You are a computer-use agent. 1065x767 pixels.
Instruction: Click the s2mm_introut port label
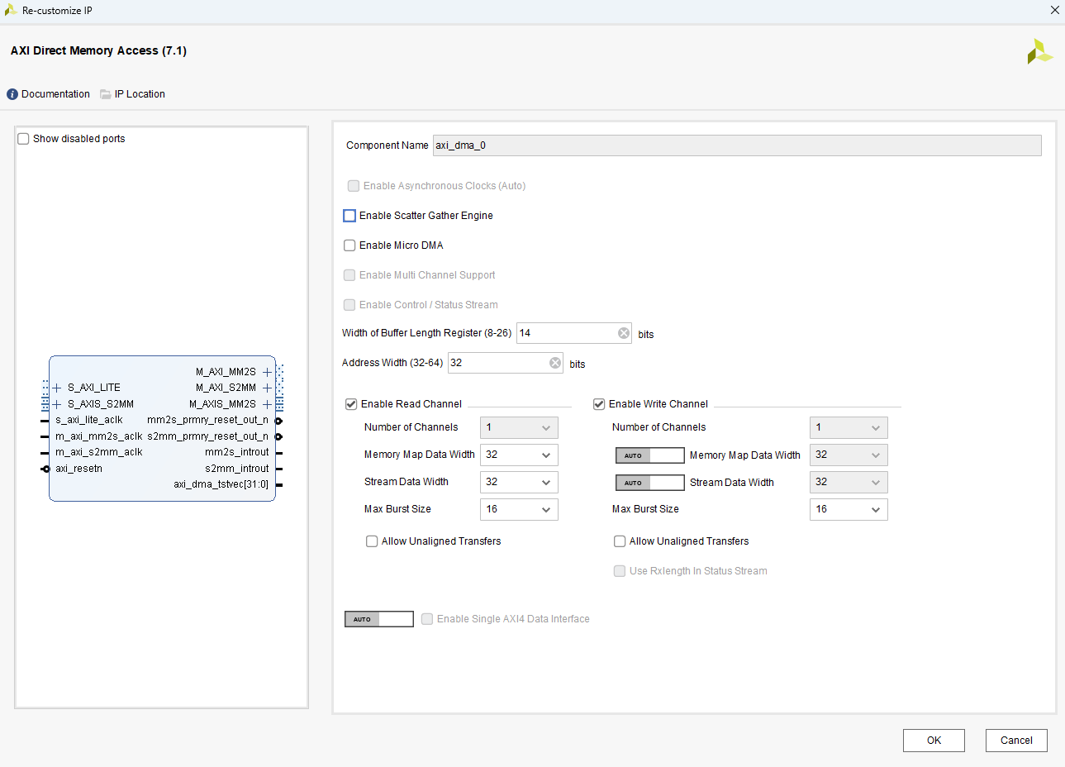click(237, 469)
